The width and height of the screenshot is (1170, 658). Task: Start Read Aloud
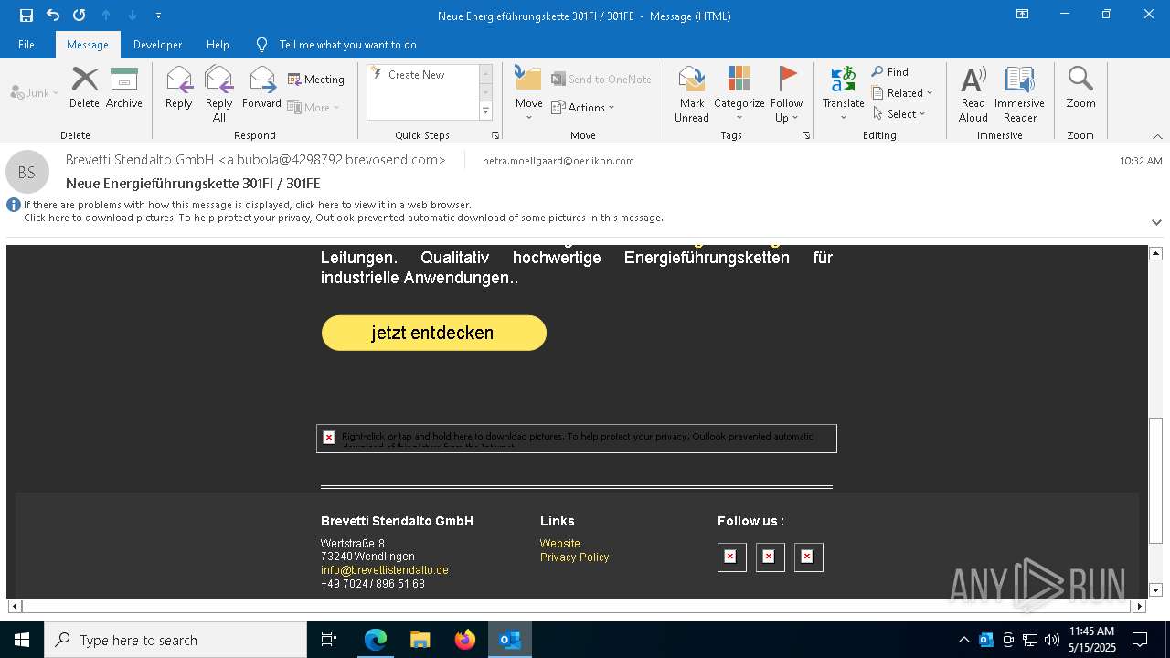973,93
